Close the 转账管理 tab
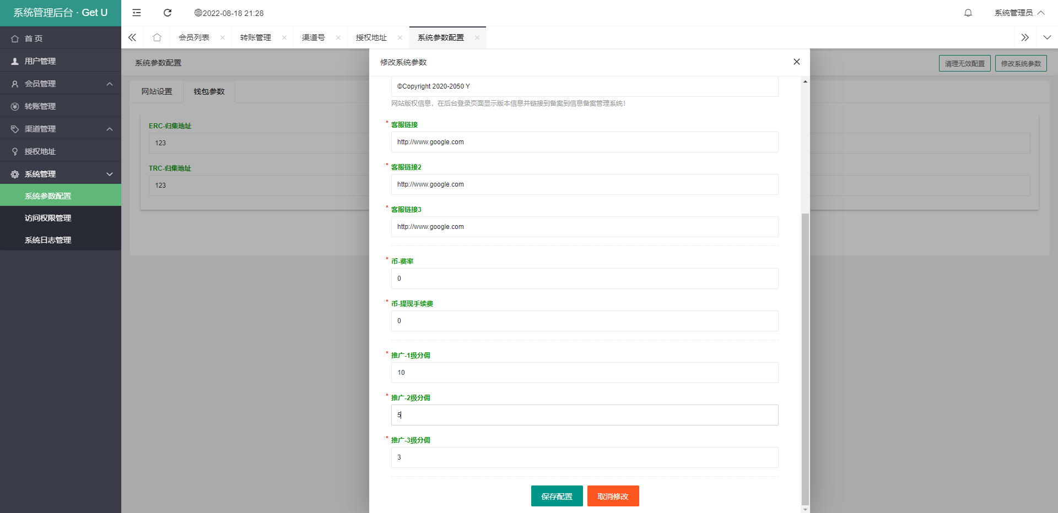 click(284, 37)
